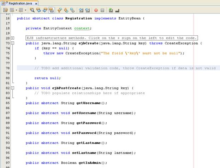
Task: Toggle Highlight Search button
Action: tap(51, 10)
